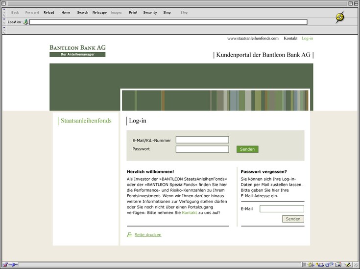Click the printer icon beside Seite drucken

130,235
